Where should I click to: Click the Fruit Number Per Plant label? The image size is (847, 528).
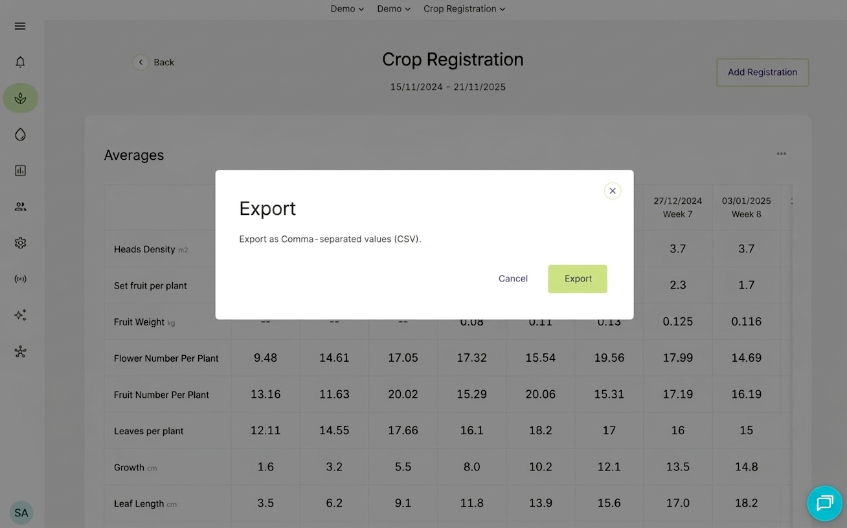(161, 395)
